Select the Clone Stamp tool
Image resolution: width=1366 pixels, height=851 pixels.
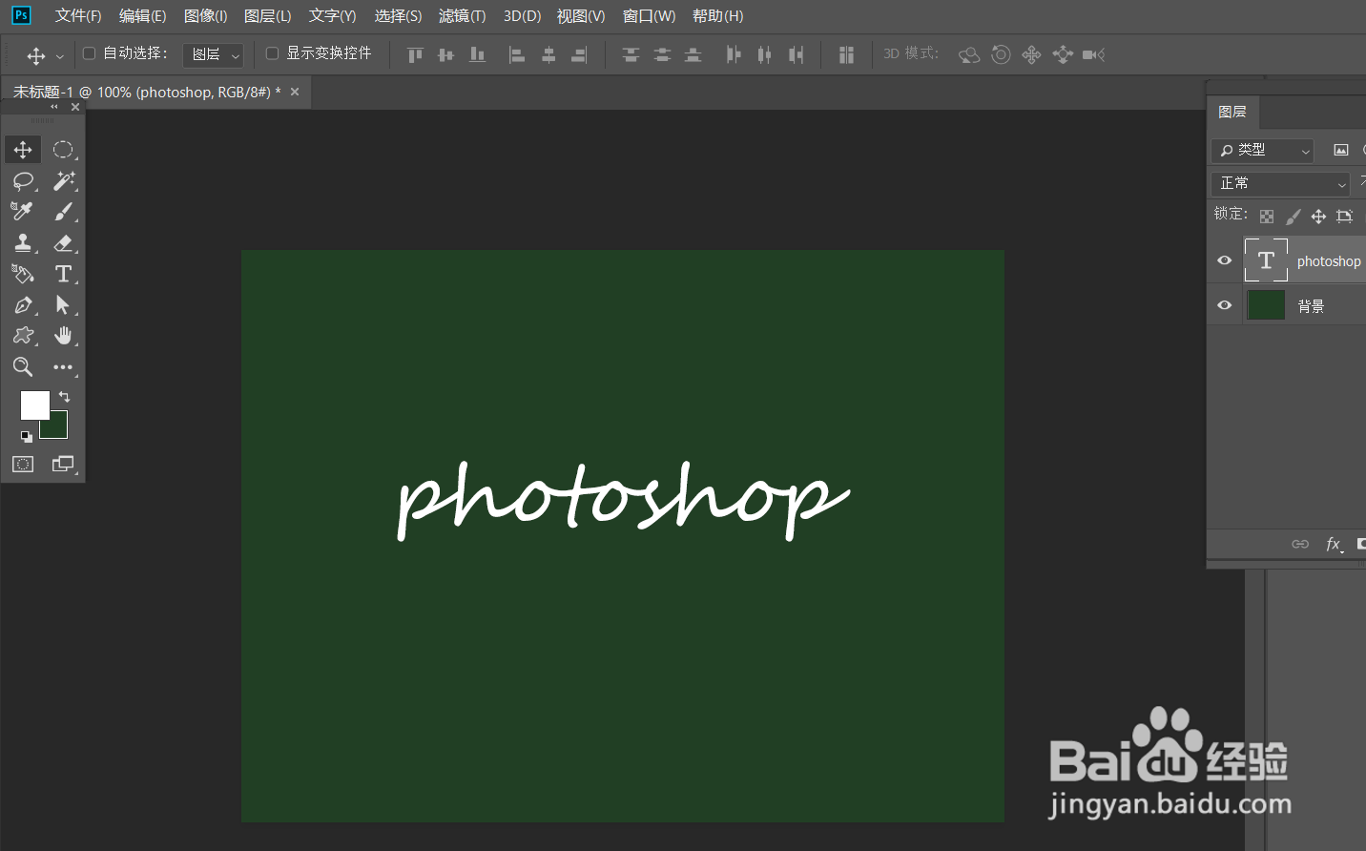coord(23,243)
